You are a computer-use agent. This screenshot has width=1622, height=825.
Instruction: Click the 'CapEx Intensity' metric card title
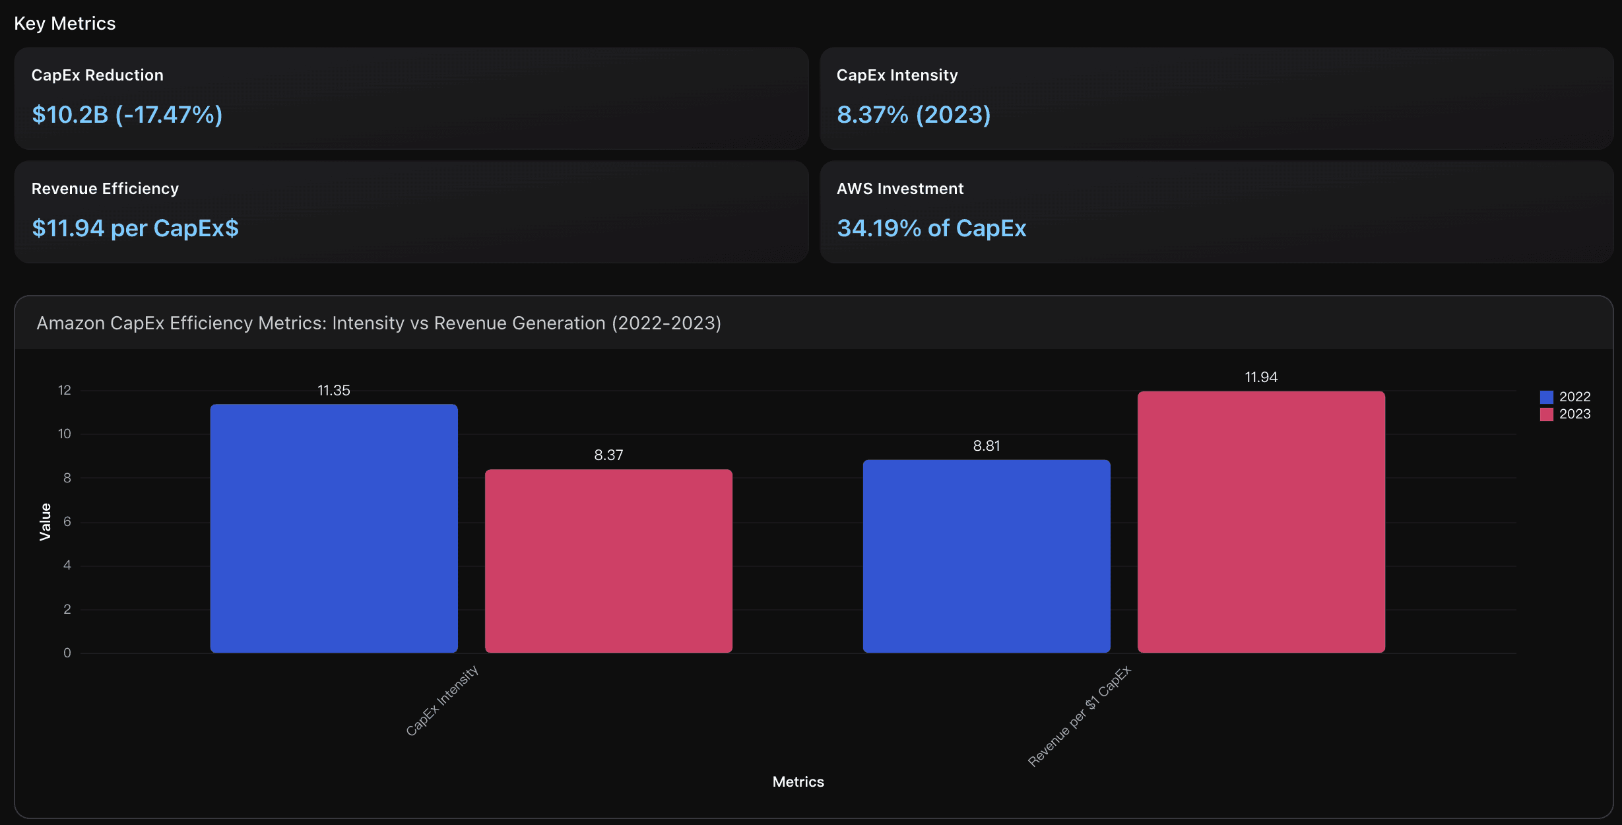point(897,75)
